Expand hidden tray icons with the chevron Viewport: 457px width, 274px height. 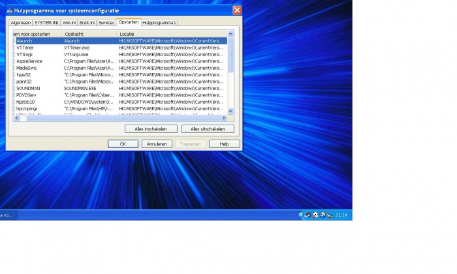[x=301, y=215]
